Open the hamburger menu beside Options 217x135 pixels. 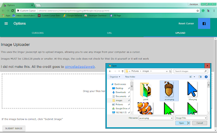[x=6, y=23]
